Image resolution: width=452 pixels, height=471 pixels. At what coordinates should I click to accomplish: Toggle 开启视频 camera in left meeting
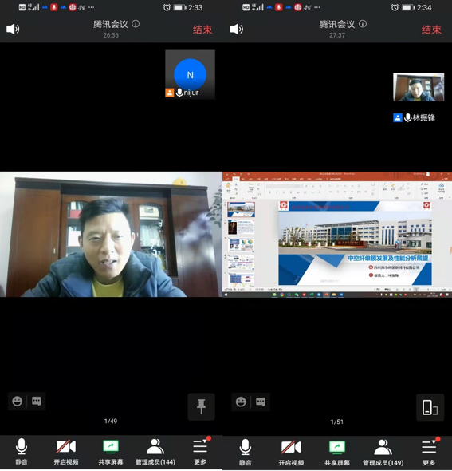pyautogui.click(x=66, y=452)
